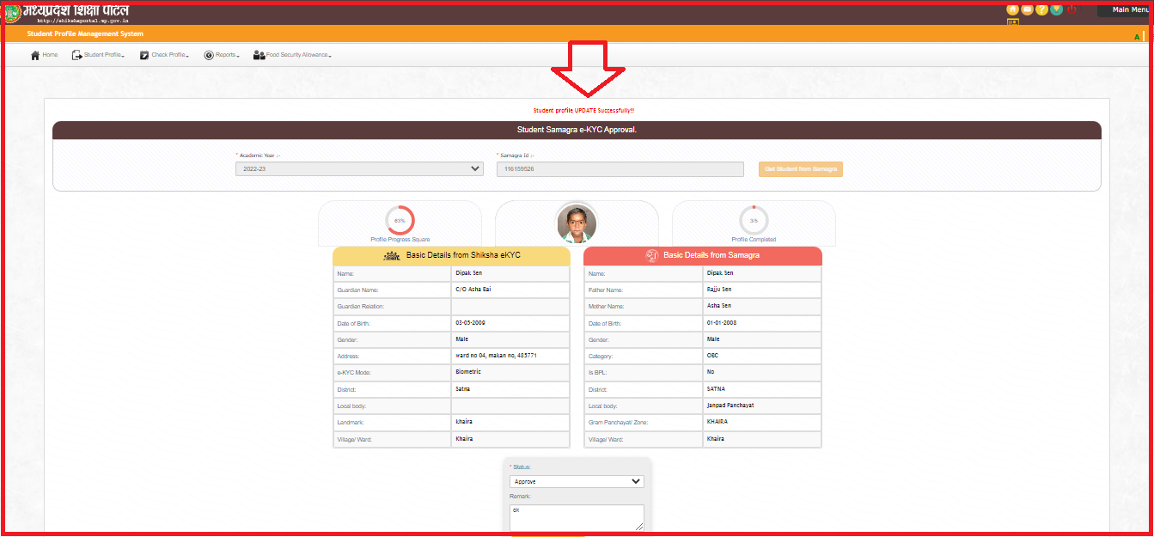Open the Check Profile menu

164,55
